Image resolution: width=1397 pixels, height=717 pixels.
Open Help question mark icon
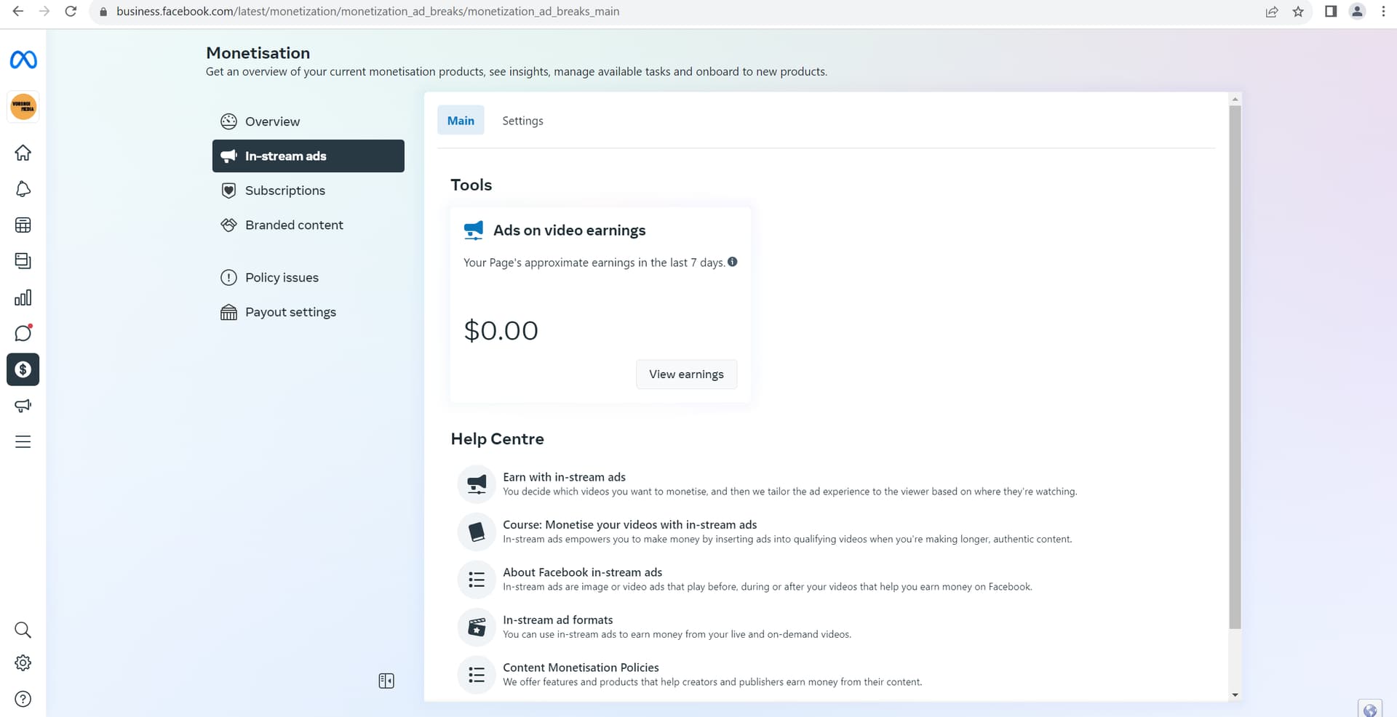[23, 699]
